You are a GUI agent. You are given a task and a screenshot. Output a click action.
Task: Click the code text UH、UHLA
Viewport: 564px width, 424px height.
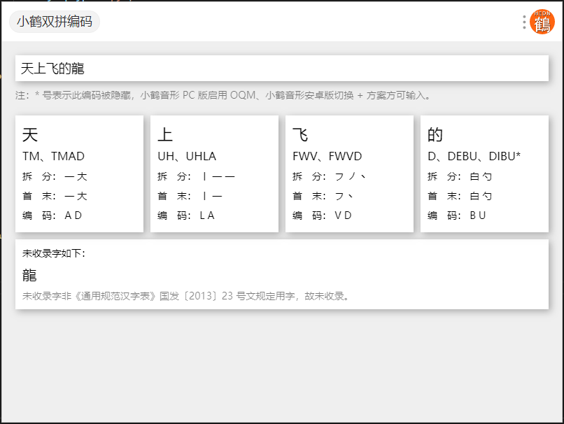coord(187,156)
